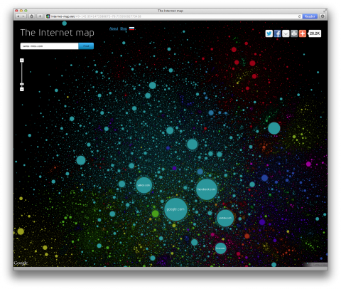Click the map zoom slider handle
This screenshot has height=289, width=341.
click(x=22, y=84)
